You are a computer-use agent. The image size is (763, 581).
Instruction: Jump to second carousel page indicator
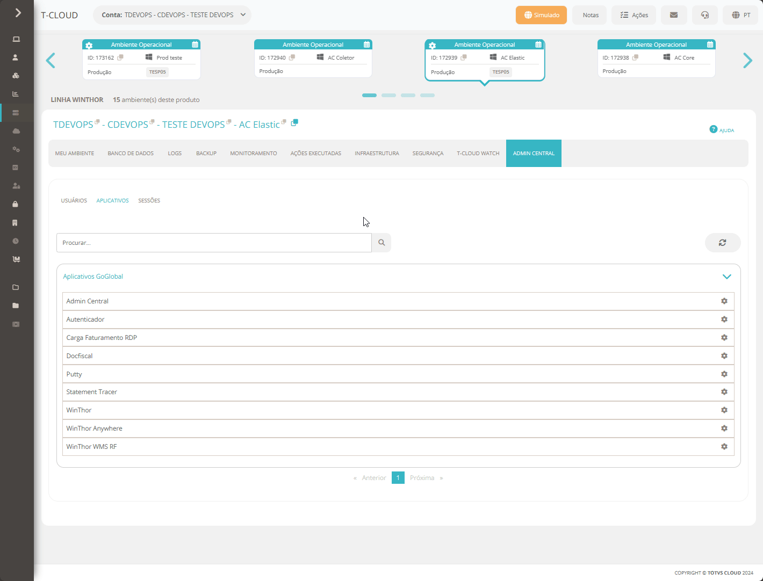click(x=388, y=95)
